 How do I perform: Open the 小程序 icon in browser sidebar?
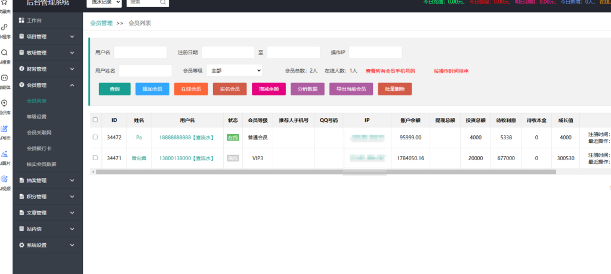pos(5,27)
